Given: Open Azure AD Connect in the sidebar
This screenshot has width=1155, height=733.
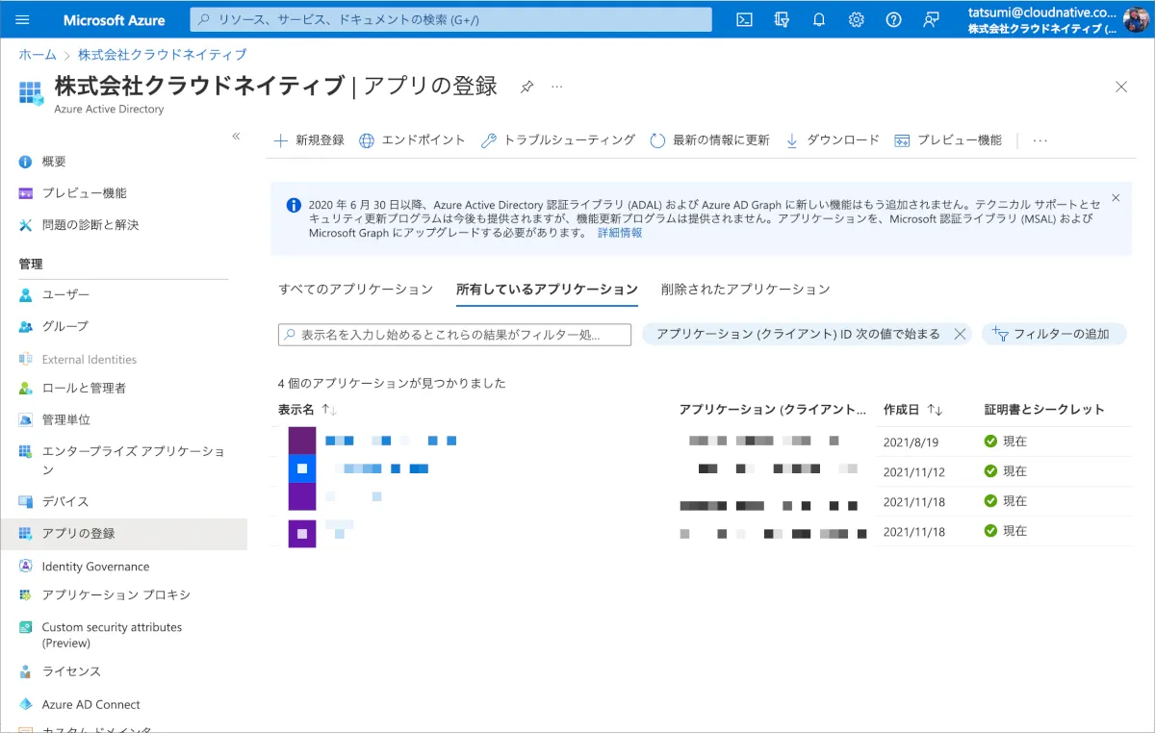Looking at the screenshot, I should (90, 705).
